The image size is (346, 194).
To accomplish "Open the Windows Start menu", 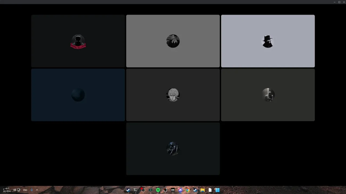I will point(217,190).
